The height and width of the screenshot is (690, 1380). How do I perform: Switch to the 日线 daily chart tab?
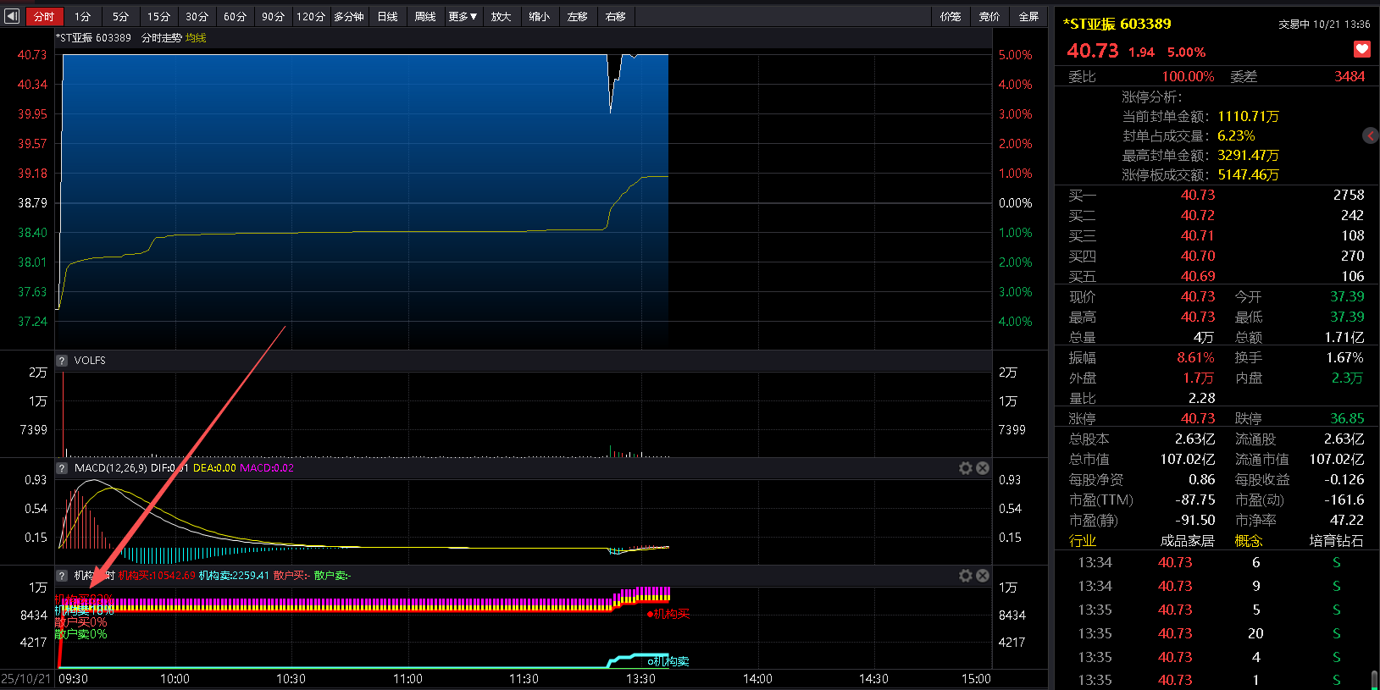[387, 16]
